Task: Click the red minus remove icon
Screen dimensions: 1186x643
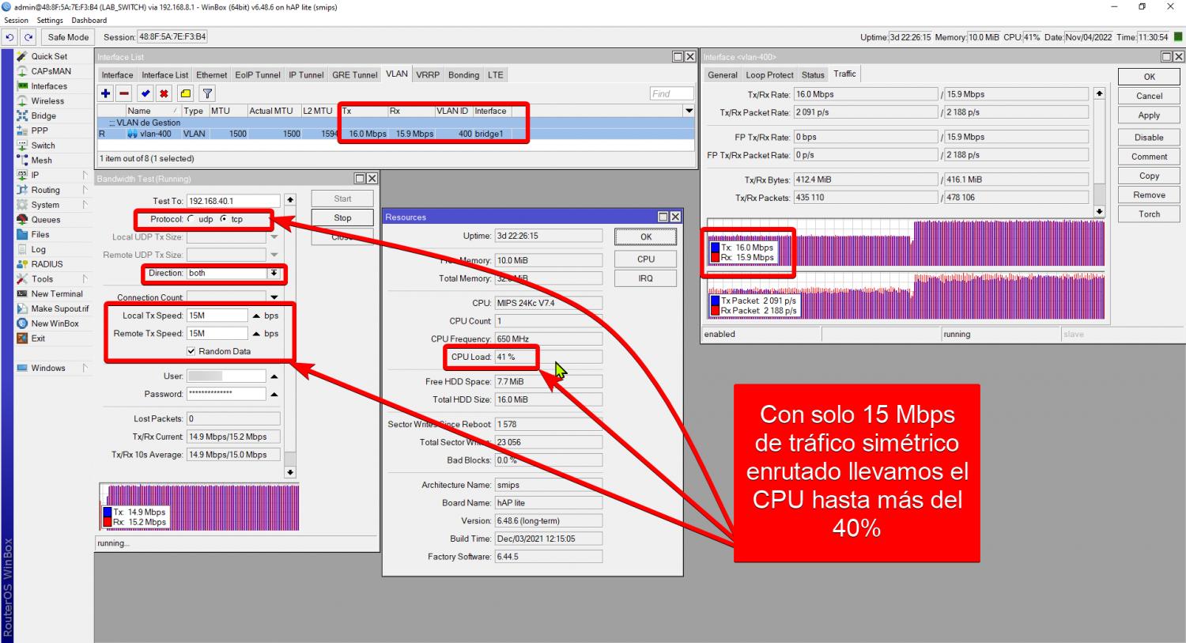Action: [124, 93]
